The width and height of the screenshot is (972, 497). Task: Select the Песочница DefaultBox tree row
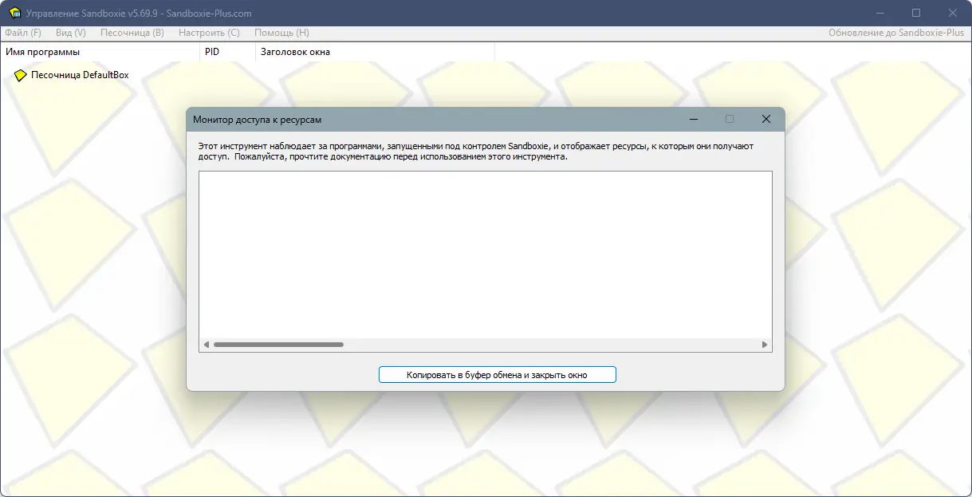tap(72, 75)
